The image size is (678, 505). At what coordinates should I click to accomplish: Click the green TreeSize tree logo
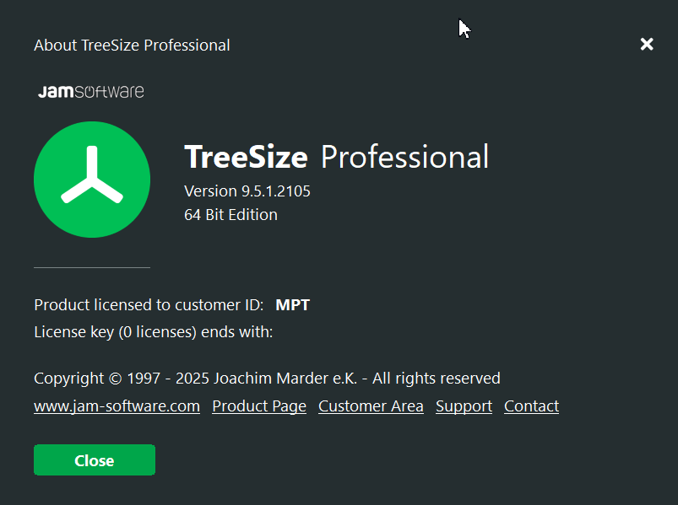(92, 180)
